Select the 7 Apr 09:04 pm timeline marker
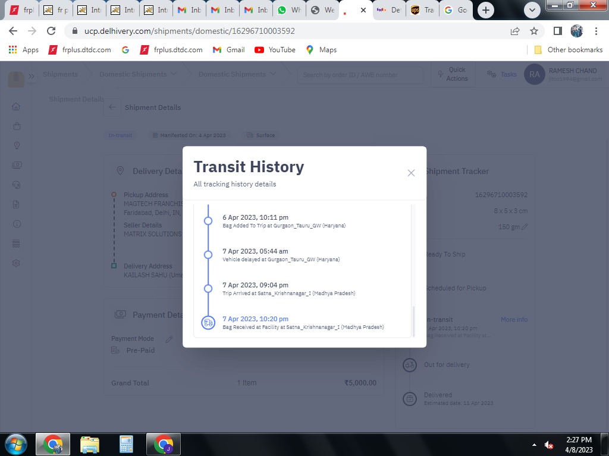 pos(208,289)
